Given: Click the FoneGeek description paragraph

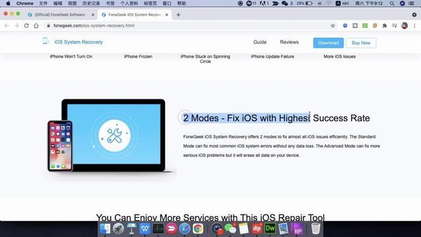Looking at the screenshot, I should tap(282, 146).
